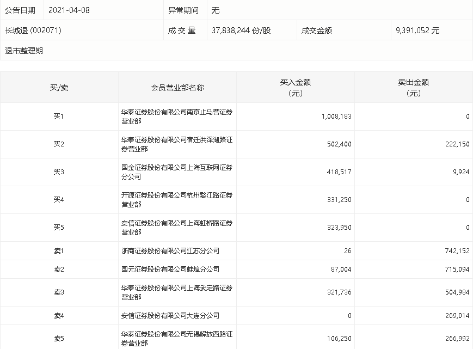Select the stock name 长城退 (002071)
The height and width of the screenshot is (349, 473).
tap(33, 30)
